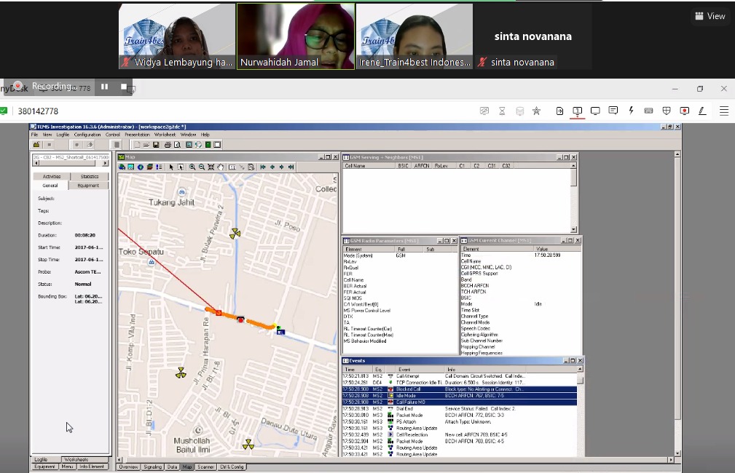Pause the Zoom recording

104,87
